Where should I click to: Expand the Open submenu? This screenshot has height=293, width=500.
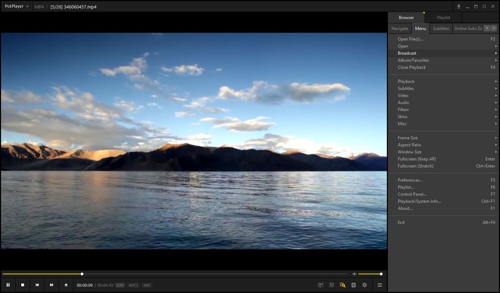point(443,46)
